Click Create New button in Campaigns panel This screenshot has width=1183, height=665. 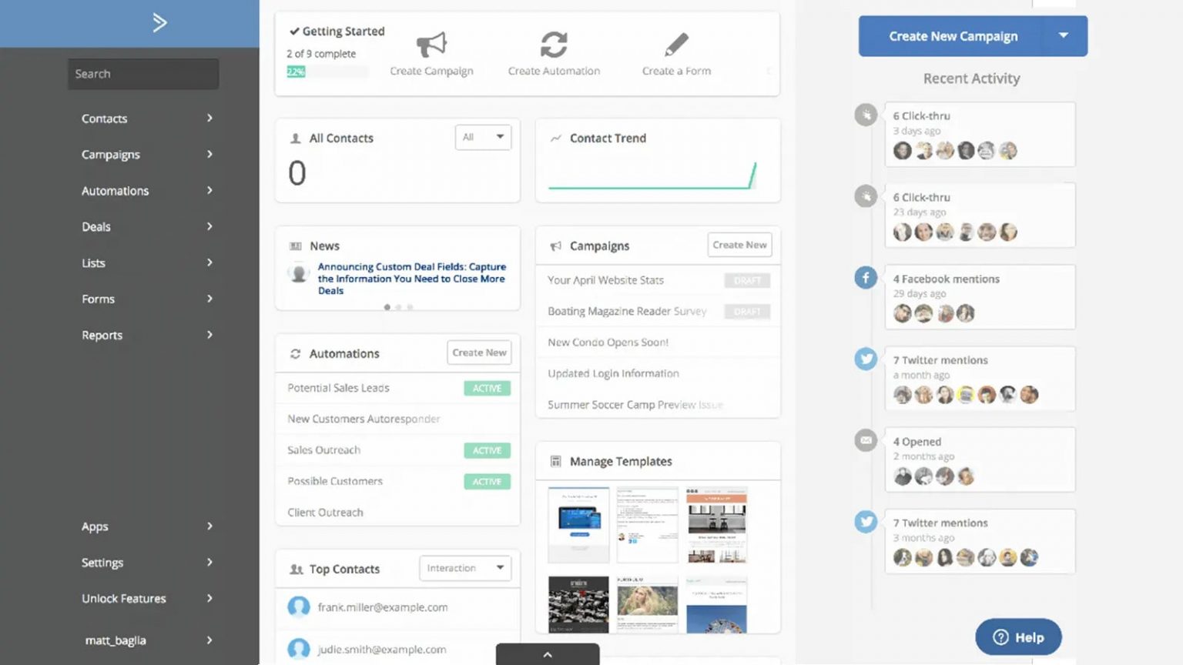(x=739, y=245)
